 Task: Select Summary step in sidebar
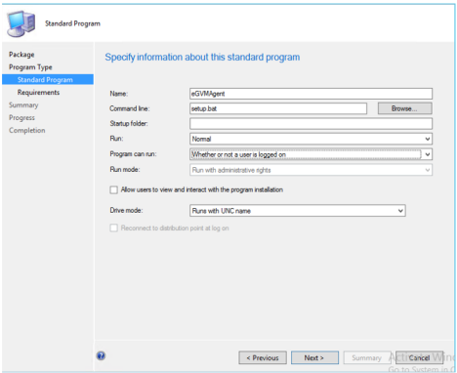pyautogui.click(x=23, y=104)
